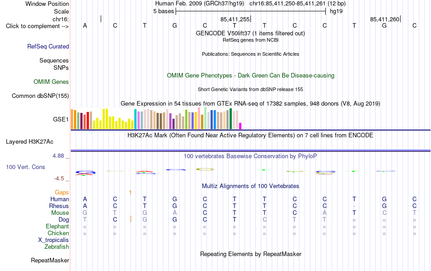The image size is (431, 271).
Task: Click the 'Click to complement -->' label
Action: [37, 26]
